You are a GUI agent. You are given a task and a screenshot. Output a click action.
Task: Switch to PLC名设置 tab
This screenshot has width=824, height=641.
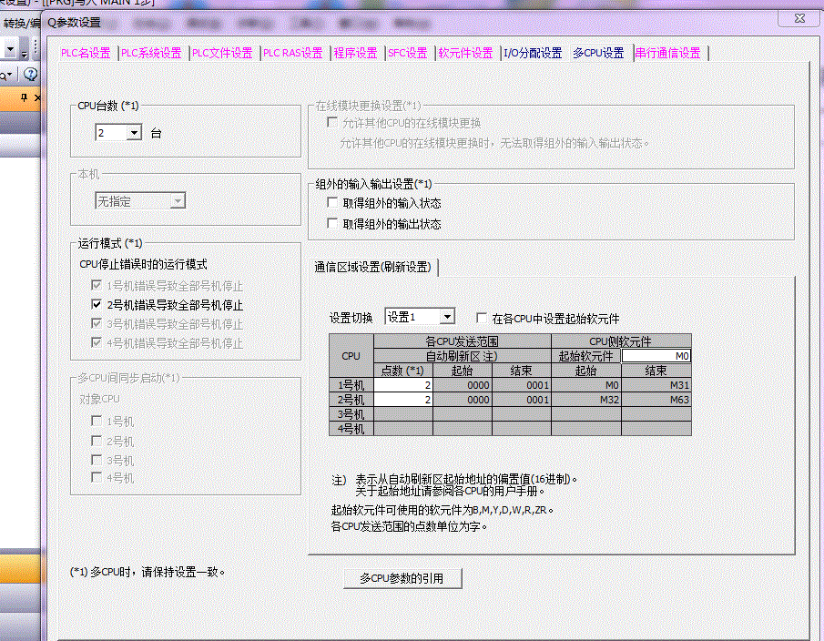click(x=85, y=53)
